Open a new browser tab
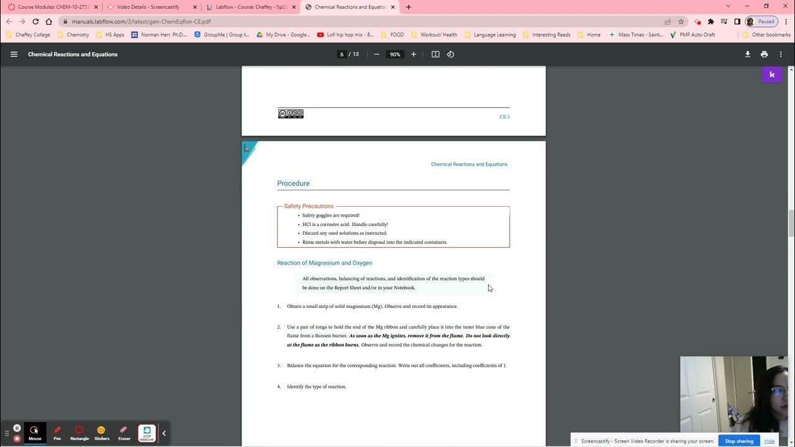Screen dimensions: 795x447 (x=408, y=7)
